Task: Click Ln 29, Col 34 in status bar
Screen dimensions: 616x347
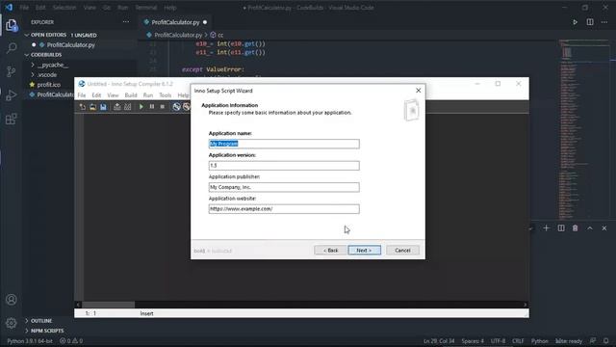Action: coord(439,341)
